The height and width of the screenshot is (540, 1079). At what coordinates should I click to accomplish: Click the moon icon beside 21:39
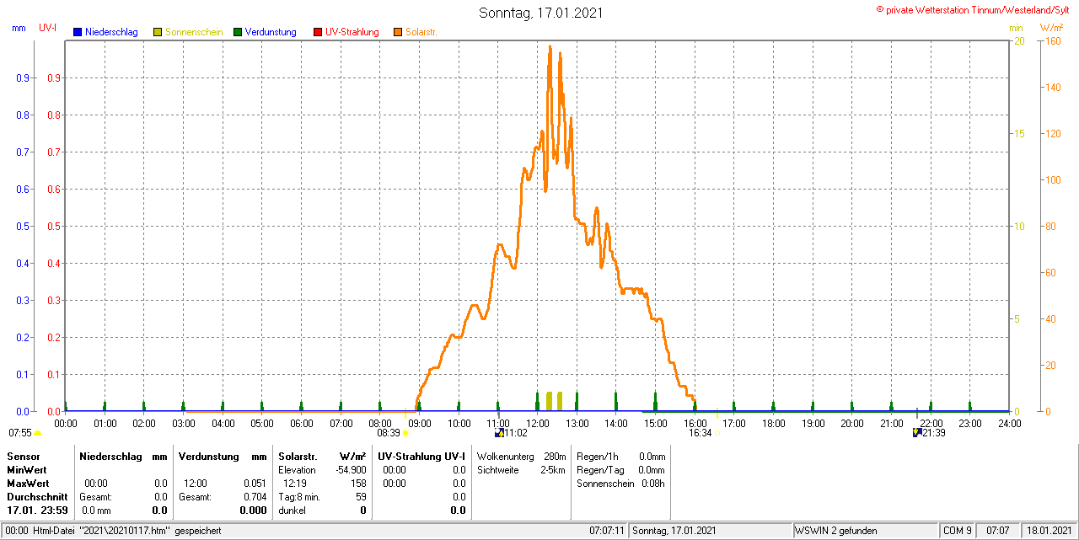point(917,432)
